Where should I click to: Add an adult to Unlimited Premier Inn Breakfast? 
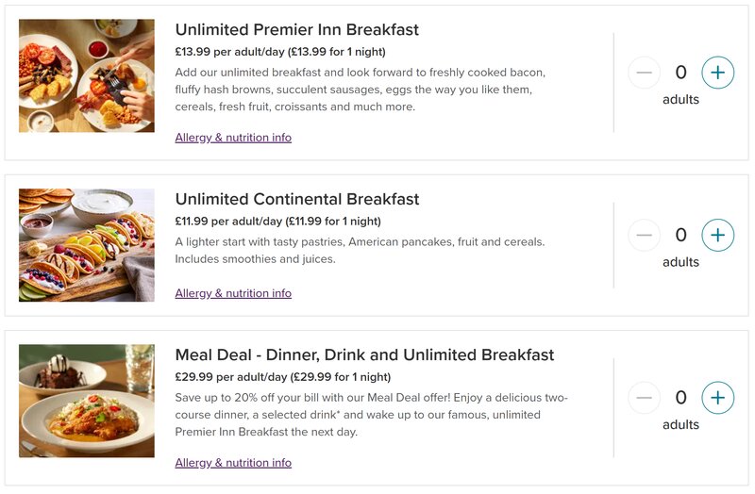717,73
